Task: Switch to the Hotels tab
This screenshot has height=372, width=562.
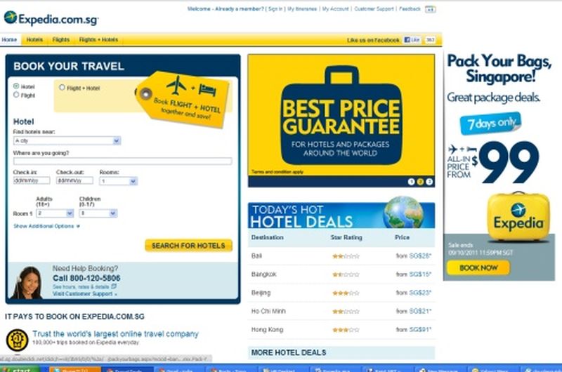Action: click(34, 40)
